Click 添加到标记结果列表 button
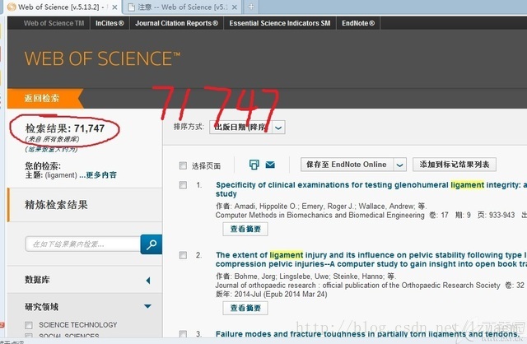Image resolution: width=527 pixels, height=344 pixels. pos(454,165)
